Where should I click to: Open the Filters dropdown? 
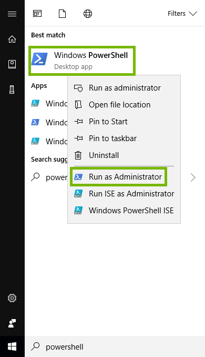coord(182,14)
